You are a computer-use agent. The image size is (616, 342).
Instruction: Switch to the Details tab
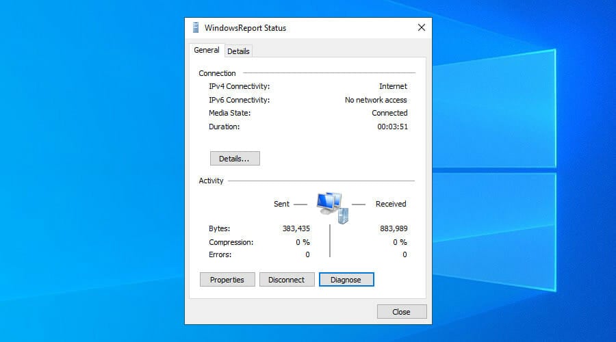pos(238,51)
